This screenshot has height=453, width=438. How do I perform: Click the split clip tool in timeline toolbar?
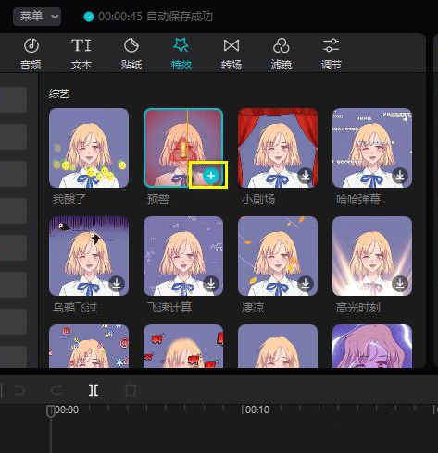94,390
